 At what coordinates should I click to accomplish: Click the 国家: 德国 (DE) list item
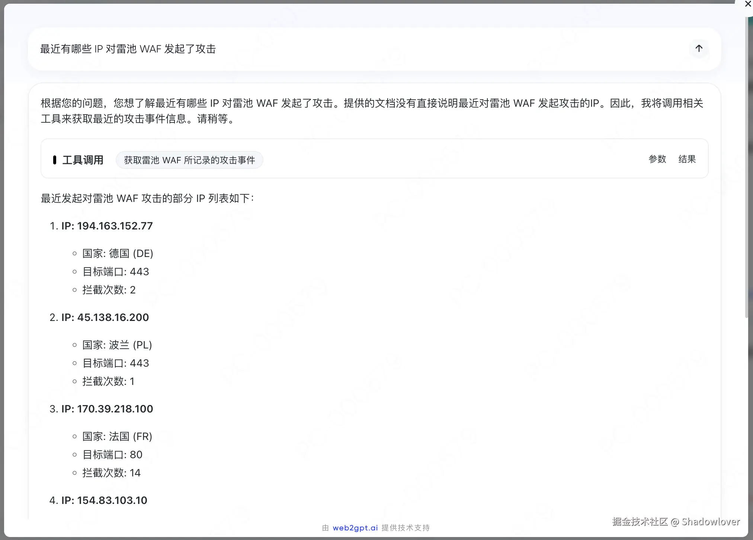click(118, 253)
